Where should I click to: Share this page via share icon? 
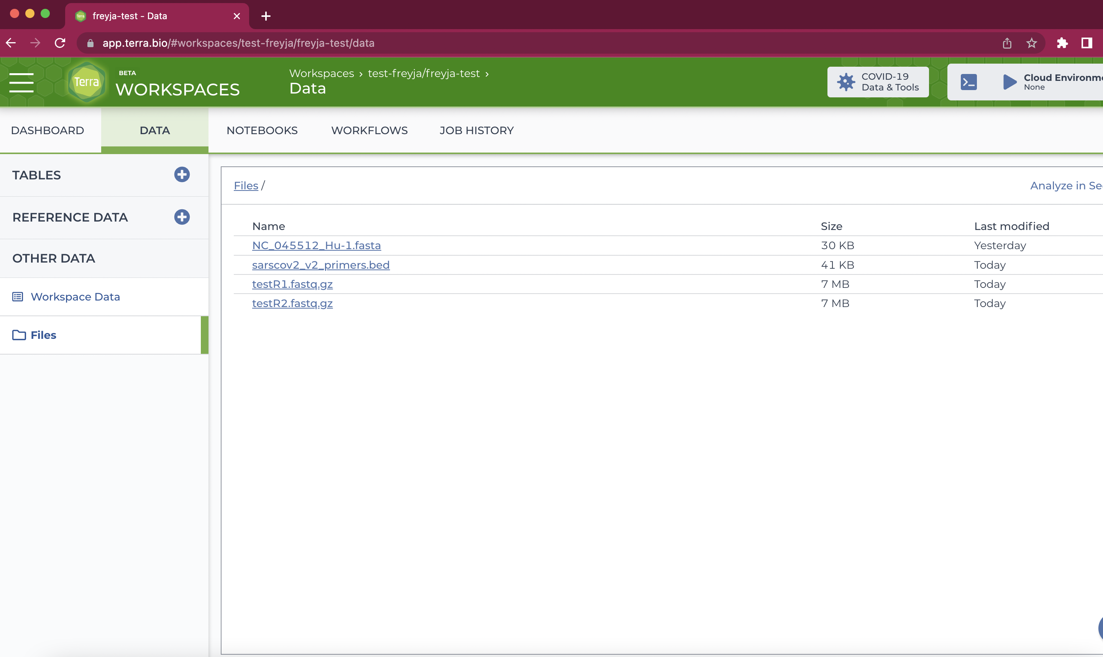click(1007, 43)
